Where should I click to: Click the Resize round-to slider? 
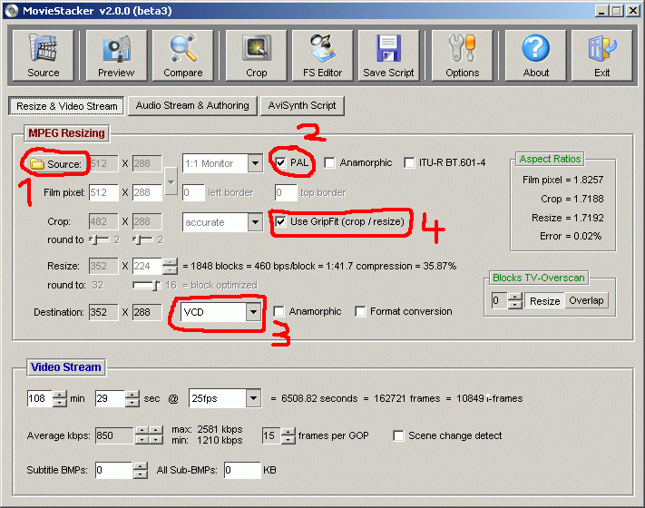(146, 285)
